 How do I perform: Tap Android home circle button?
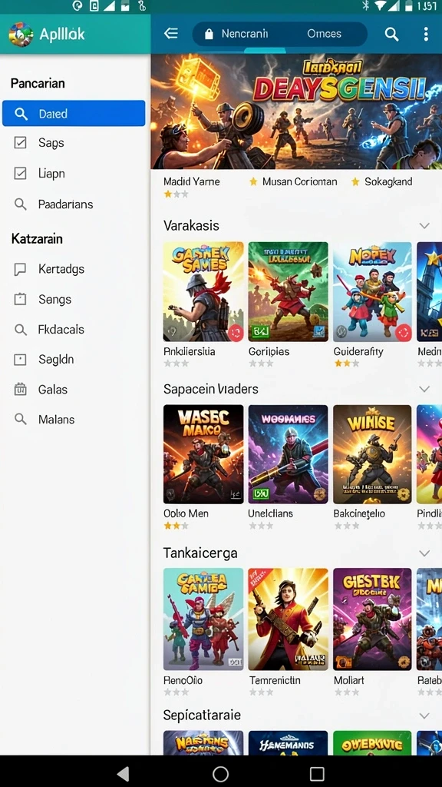[220, 773]
